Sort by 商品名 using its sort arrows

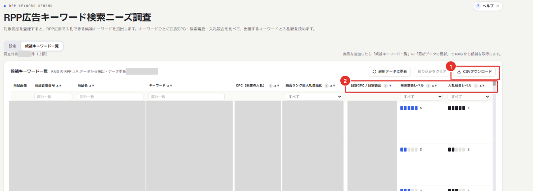[92, 86]
